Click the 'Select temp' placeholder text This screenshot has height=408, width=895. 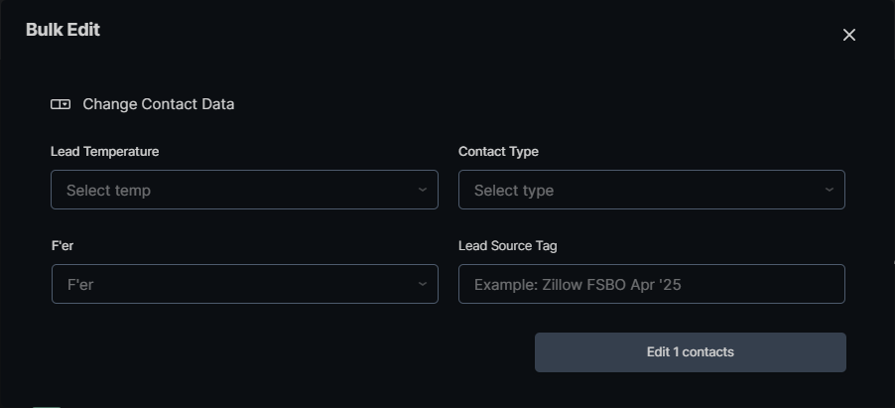click(108, 191)
